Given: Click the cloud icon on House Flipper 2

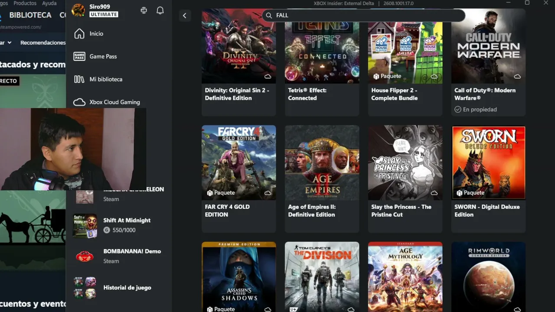Looking at the screenshot, I should click(434, 76).
